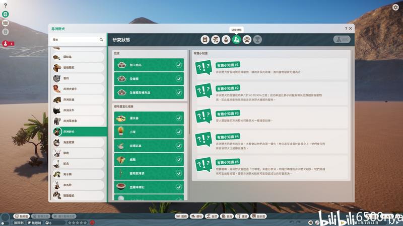This screenshot has height=226, width=403.
Task: Select the ostrich entry in the animal list
Action: tap(78, 164)
